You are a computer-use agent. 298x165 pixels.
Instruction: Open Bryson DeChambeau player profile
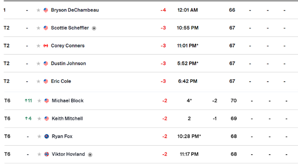tap(74, 10)
